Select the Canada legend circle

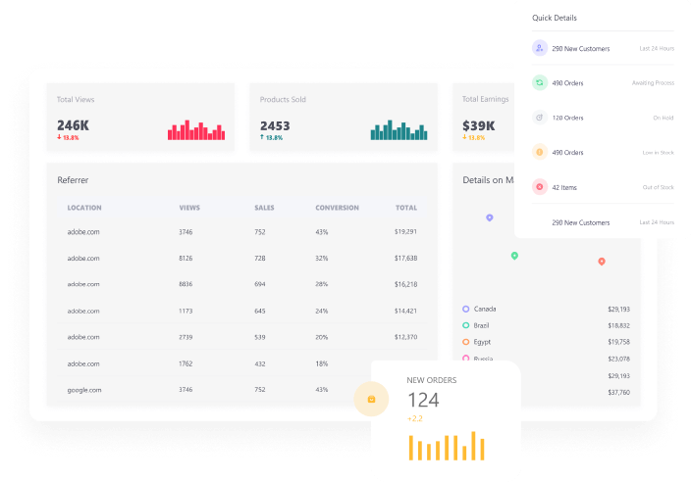click(465, 309)
